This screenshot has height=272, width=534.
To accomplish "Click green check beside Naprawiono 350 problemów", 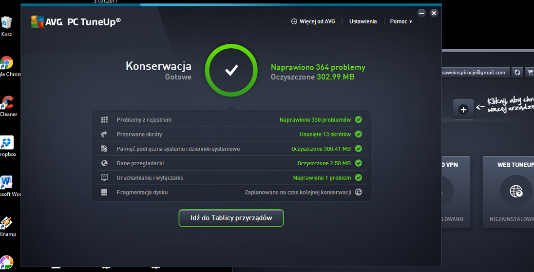I will (x=358, y=119).
